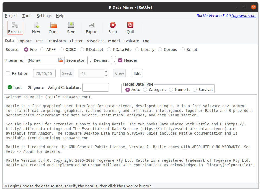Choose ARFF as the data source
The width and height of the screenshot is (261, 191).
click(42, 50)
